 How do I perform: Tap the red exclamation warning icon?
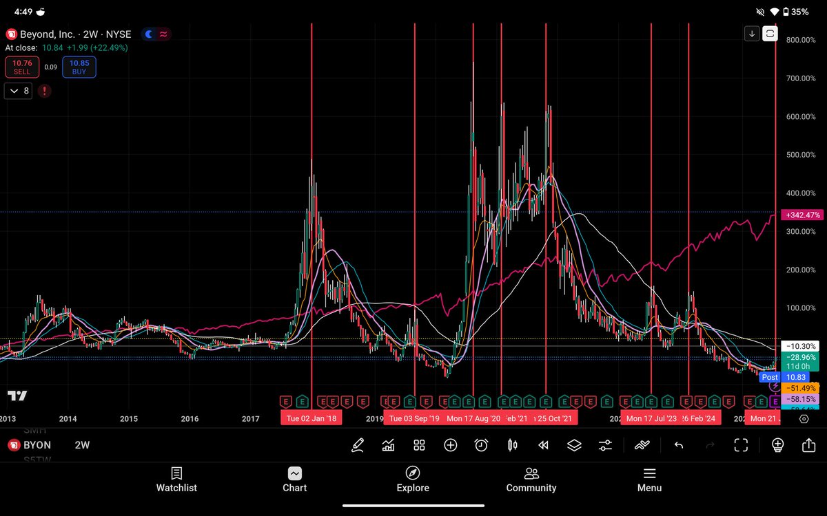[44, 91]
